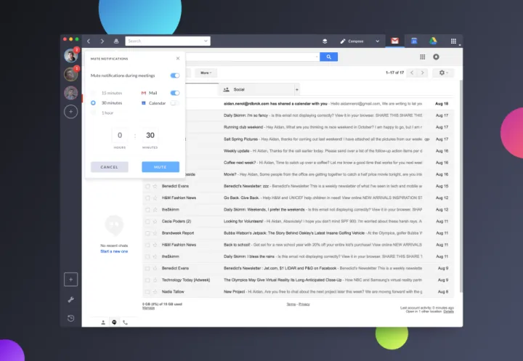Select the 15 minutes radio option

click(x=94, y=93)
